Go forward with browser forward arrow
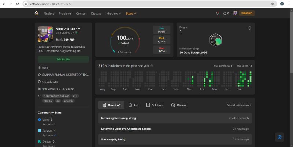 pos(11,4)
